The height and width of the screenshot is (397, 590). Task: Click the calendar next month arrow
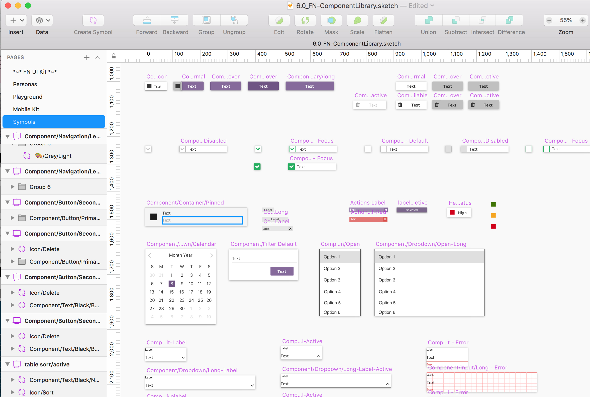point(212,255)
